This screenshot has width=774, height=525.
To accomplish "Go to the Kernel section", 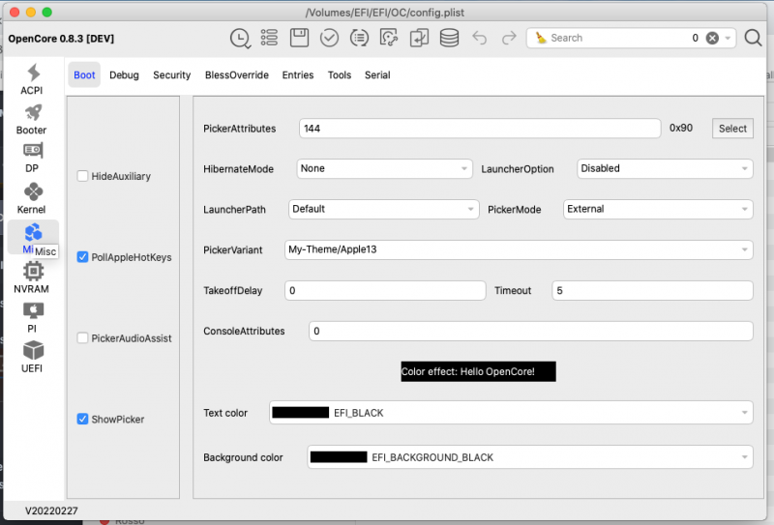I will [32, 197].
